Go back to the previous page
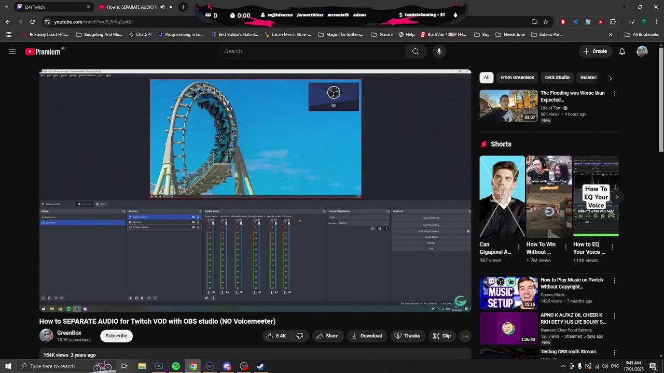The height and width of the screenshot is (373, 664). [x=7, y=22]
